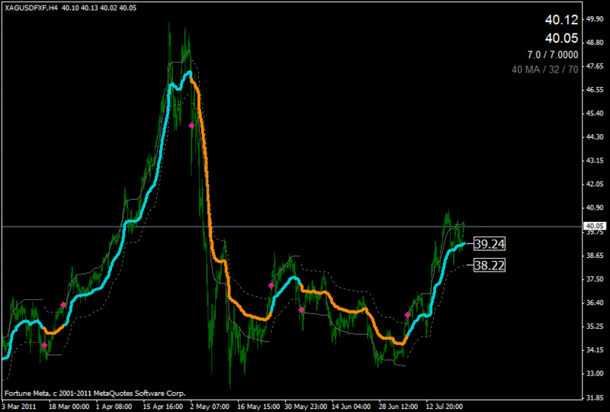This screenshot has width=610, height=412.
Task: Click the large 40.12 ask price readout
Action: [x=561, y=20]
